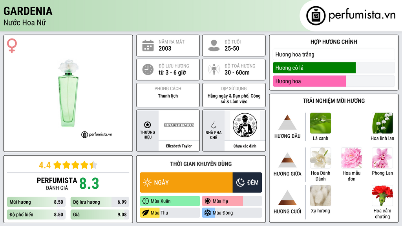Click the sun icon in the Ngày bar
402x226 pixels.
pos(147,182)
